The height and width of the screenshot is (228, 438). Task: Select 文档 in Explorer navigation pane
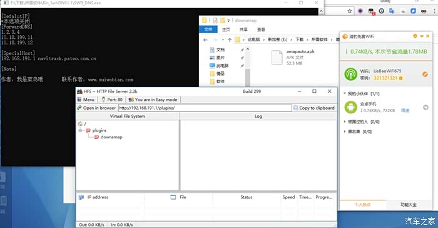click(x=220, y=49)
